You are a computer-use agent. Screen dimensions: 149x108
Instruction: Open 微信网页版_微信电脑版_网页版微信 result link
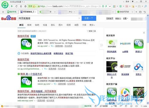[37, 91]
